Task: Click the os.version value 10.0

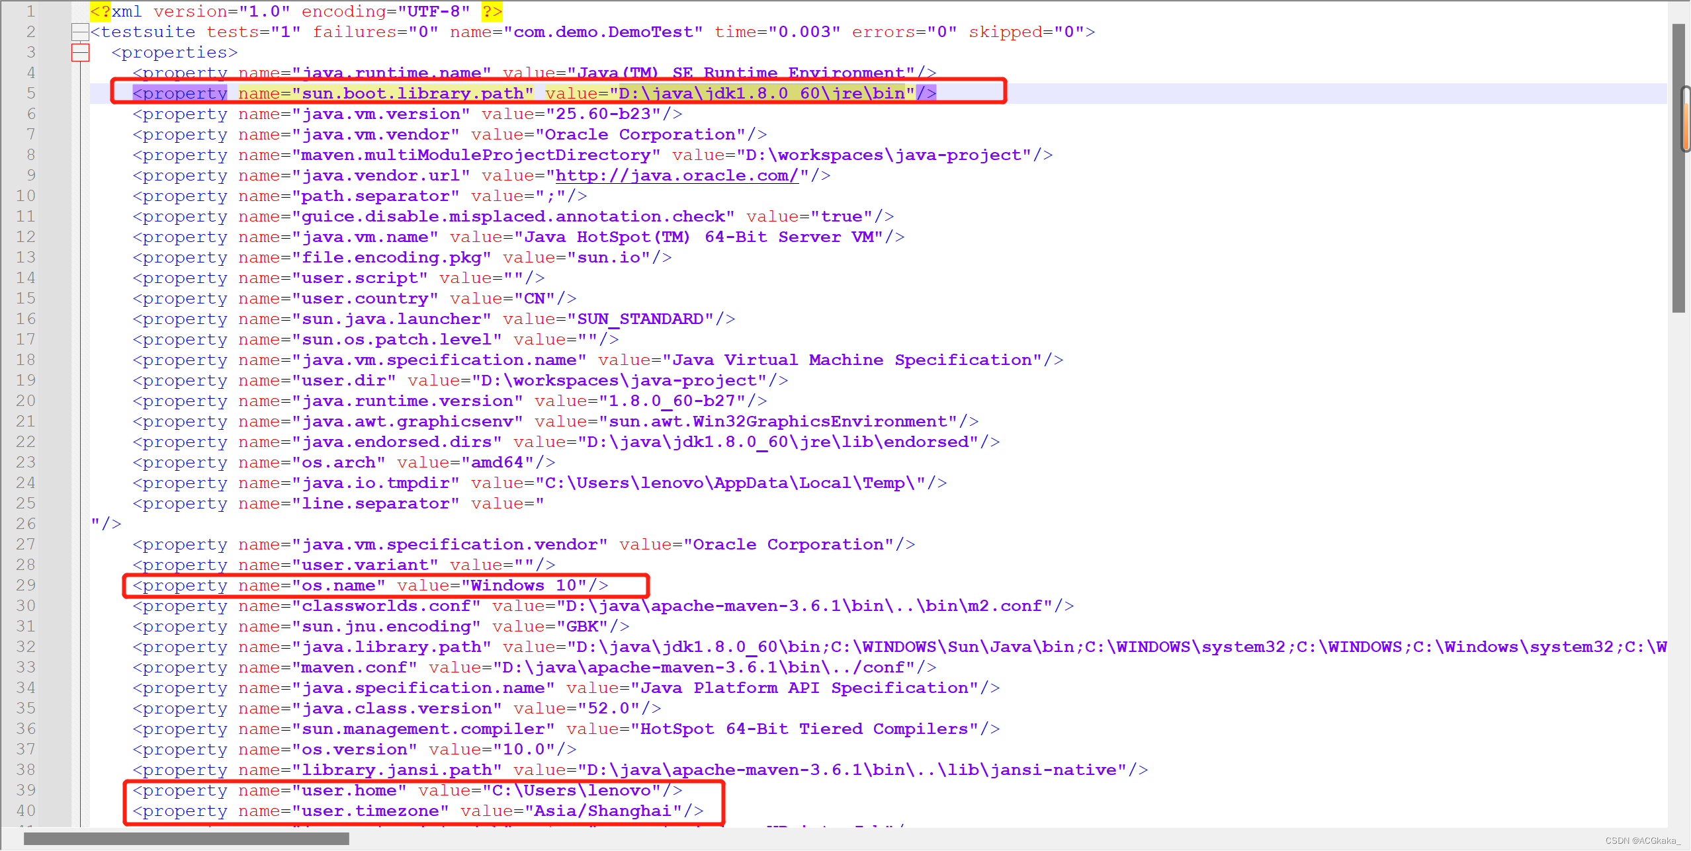Action: pyautogui.click(x=524, y=749)
